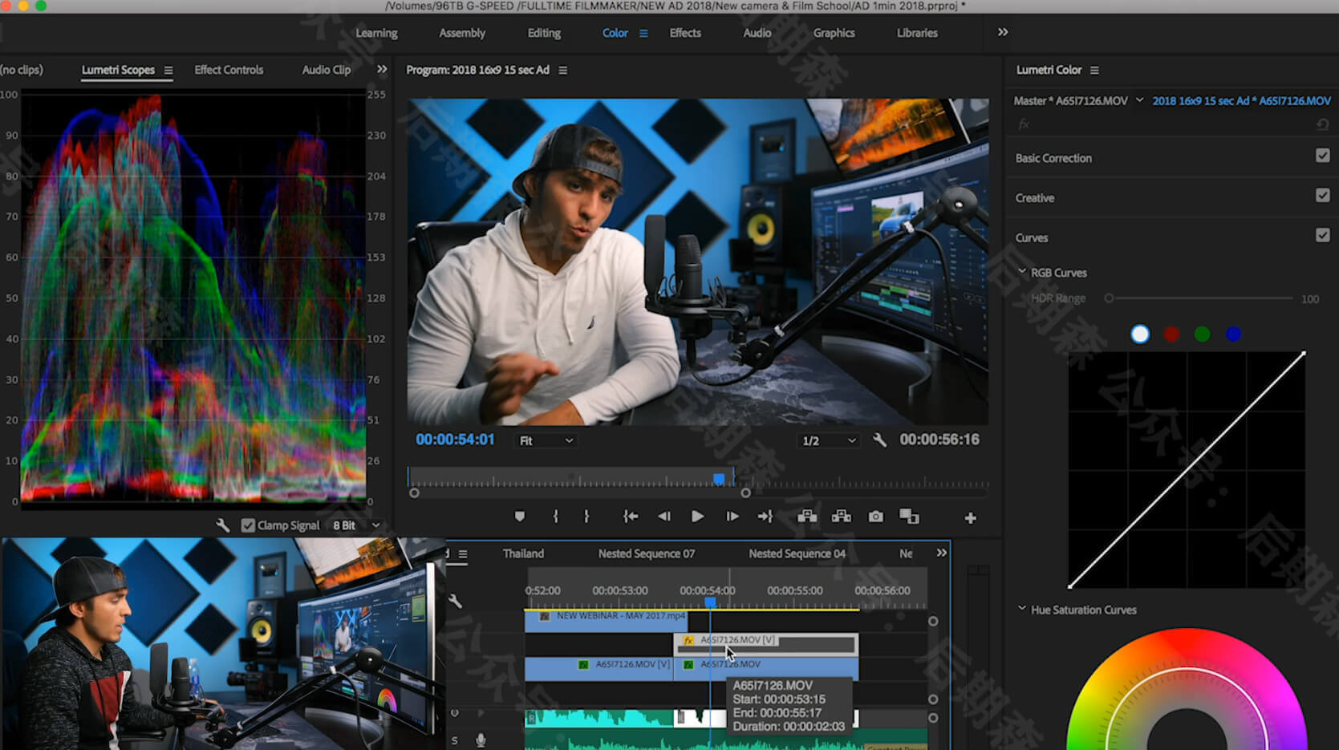Collapse the Hue Saturation Curves section

click(x=1022, y=609)
